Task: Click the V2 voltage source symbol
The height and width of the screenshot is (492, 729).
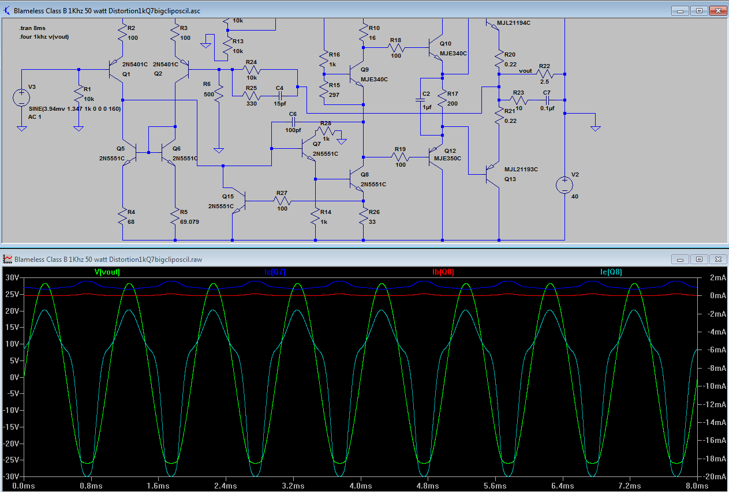Action: [564, 185]
